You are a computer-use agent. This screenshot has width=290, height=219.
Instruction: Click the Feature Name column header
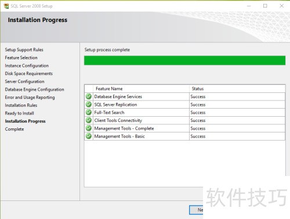(x=141, y=89)
